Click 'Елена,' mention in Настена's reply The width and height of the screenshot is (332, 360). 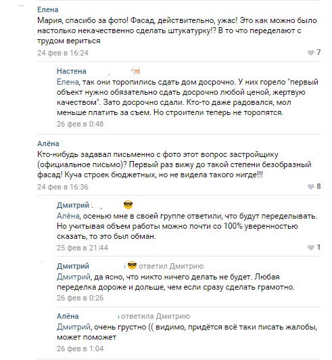point(68,82)
